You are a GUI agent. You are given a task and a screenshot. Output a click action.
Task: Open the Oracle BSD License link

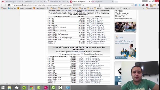77,52
